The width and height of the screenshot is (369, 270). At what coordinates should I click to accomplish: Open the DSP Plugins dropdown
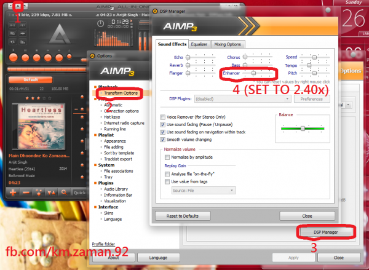point(243,99)
